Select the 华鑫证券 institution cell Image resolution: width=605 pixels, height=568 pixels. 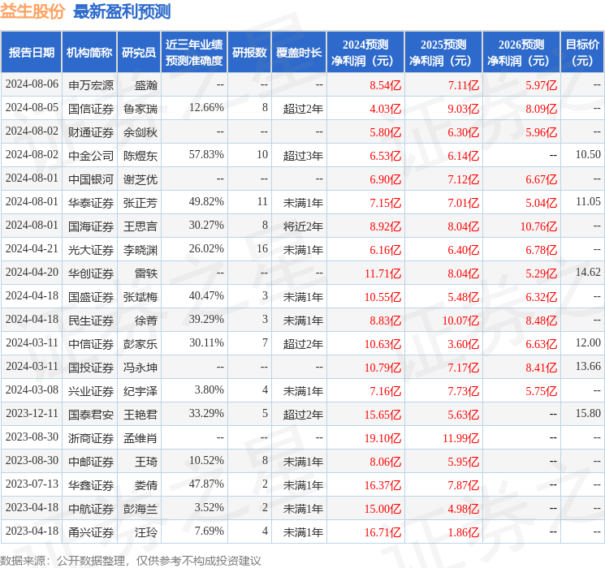(x=91, y=485)
